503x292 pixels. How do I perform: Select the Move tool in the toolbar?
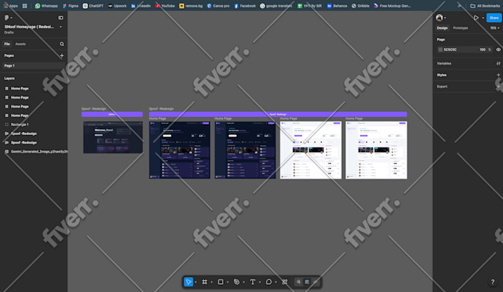(x=189, y=282)
